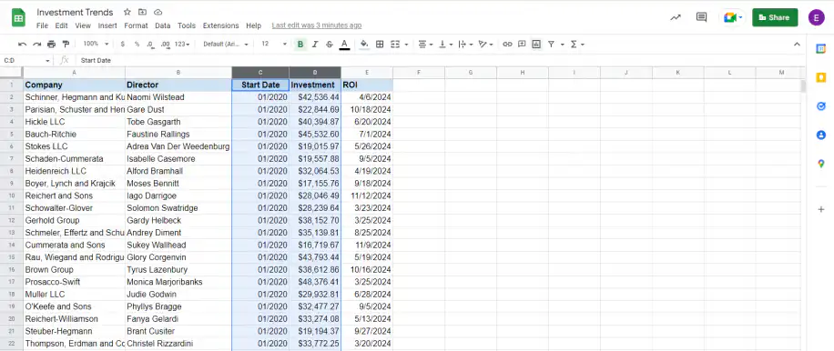Select column E header
834x351 pixels.
(x=367, y=72)
